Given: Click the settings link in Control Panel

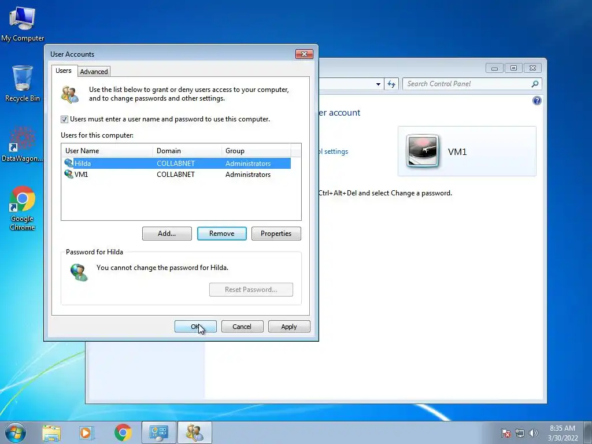Looking at the screenshot, I should tap(333, 151).
